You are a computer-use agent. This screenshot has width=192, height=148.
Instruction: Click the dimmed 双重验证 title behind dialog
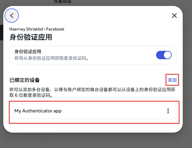63,1
